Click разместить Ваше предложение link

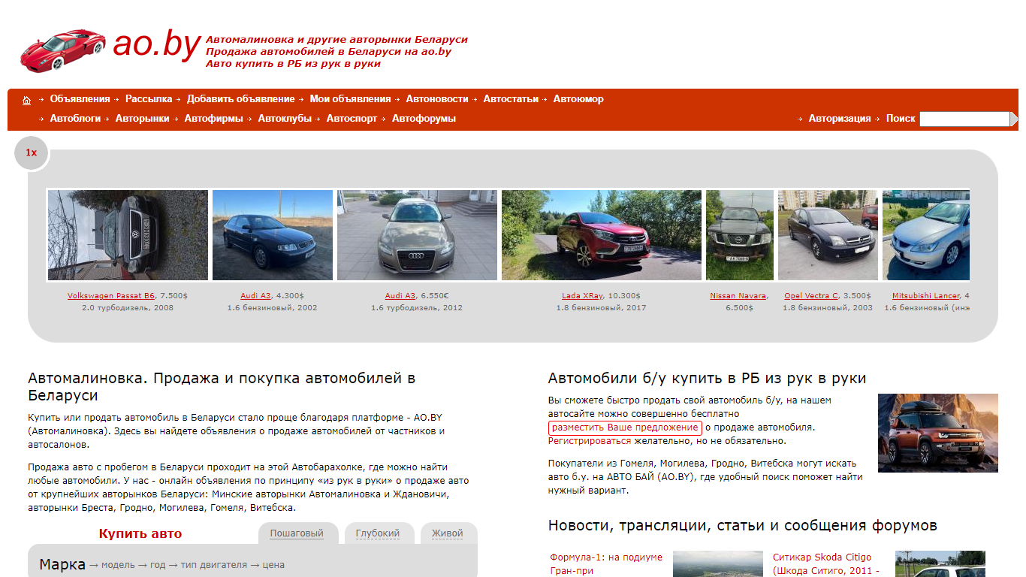[x=625, y=427]
